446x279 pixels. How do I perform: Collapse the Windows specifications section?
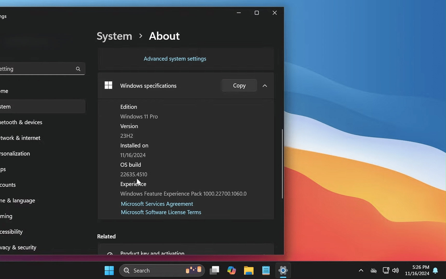pyautogui.click(x=265, y=86)
